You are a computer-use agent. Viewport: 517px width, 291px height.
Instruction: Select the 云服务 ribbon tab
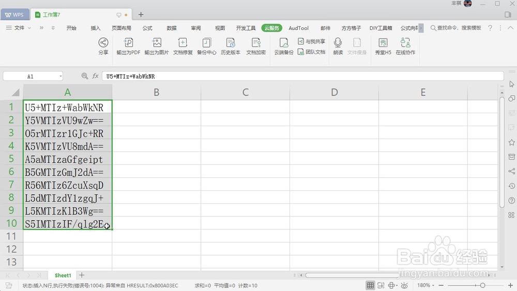coord(272,28)
